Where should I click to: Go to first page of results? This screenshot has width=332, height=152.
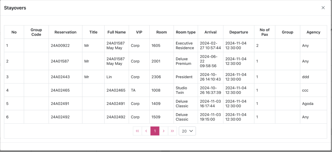pos(137,131)
